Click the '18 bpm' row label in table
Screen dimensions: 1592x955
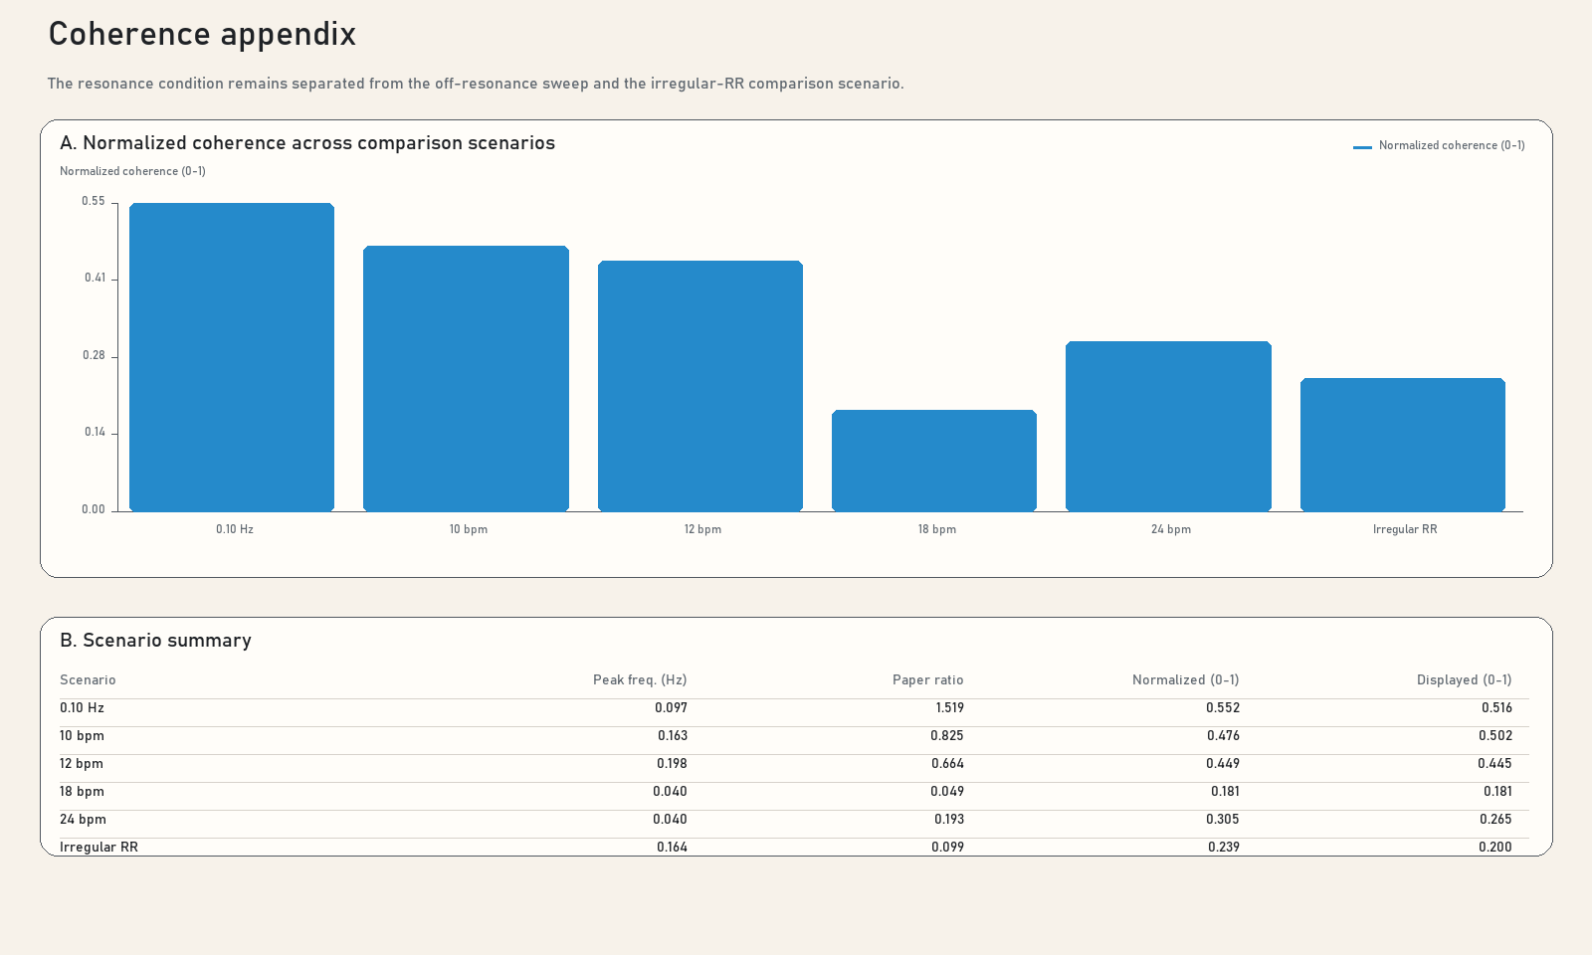point(82,792)
